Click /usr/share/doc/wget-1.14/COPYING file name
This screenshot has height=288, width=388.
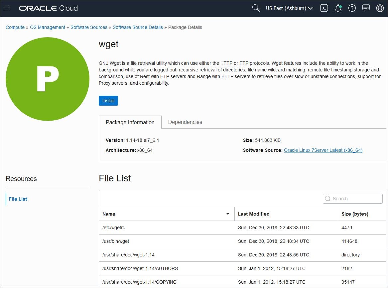[x=139, y=282]
